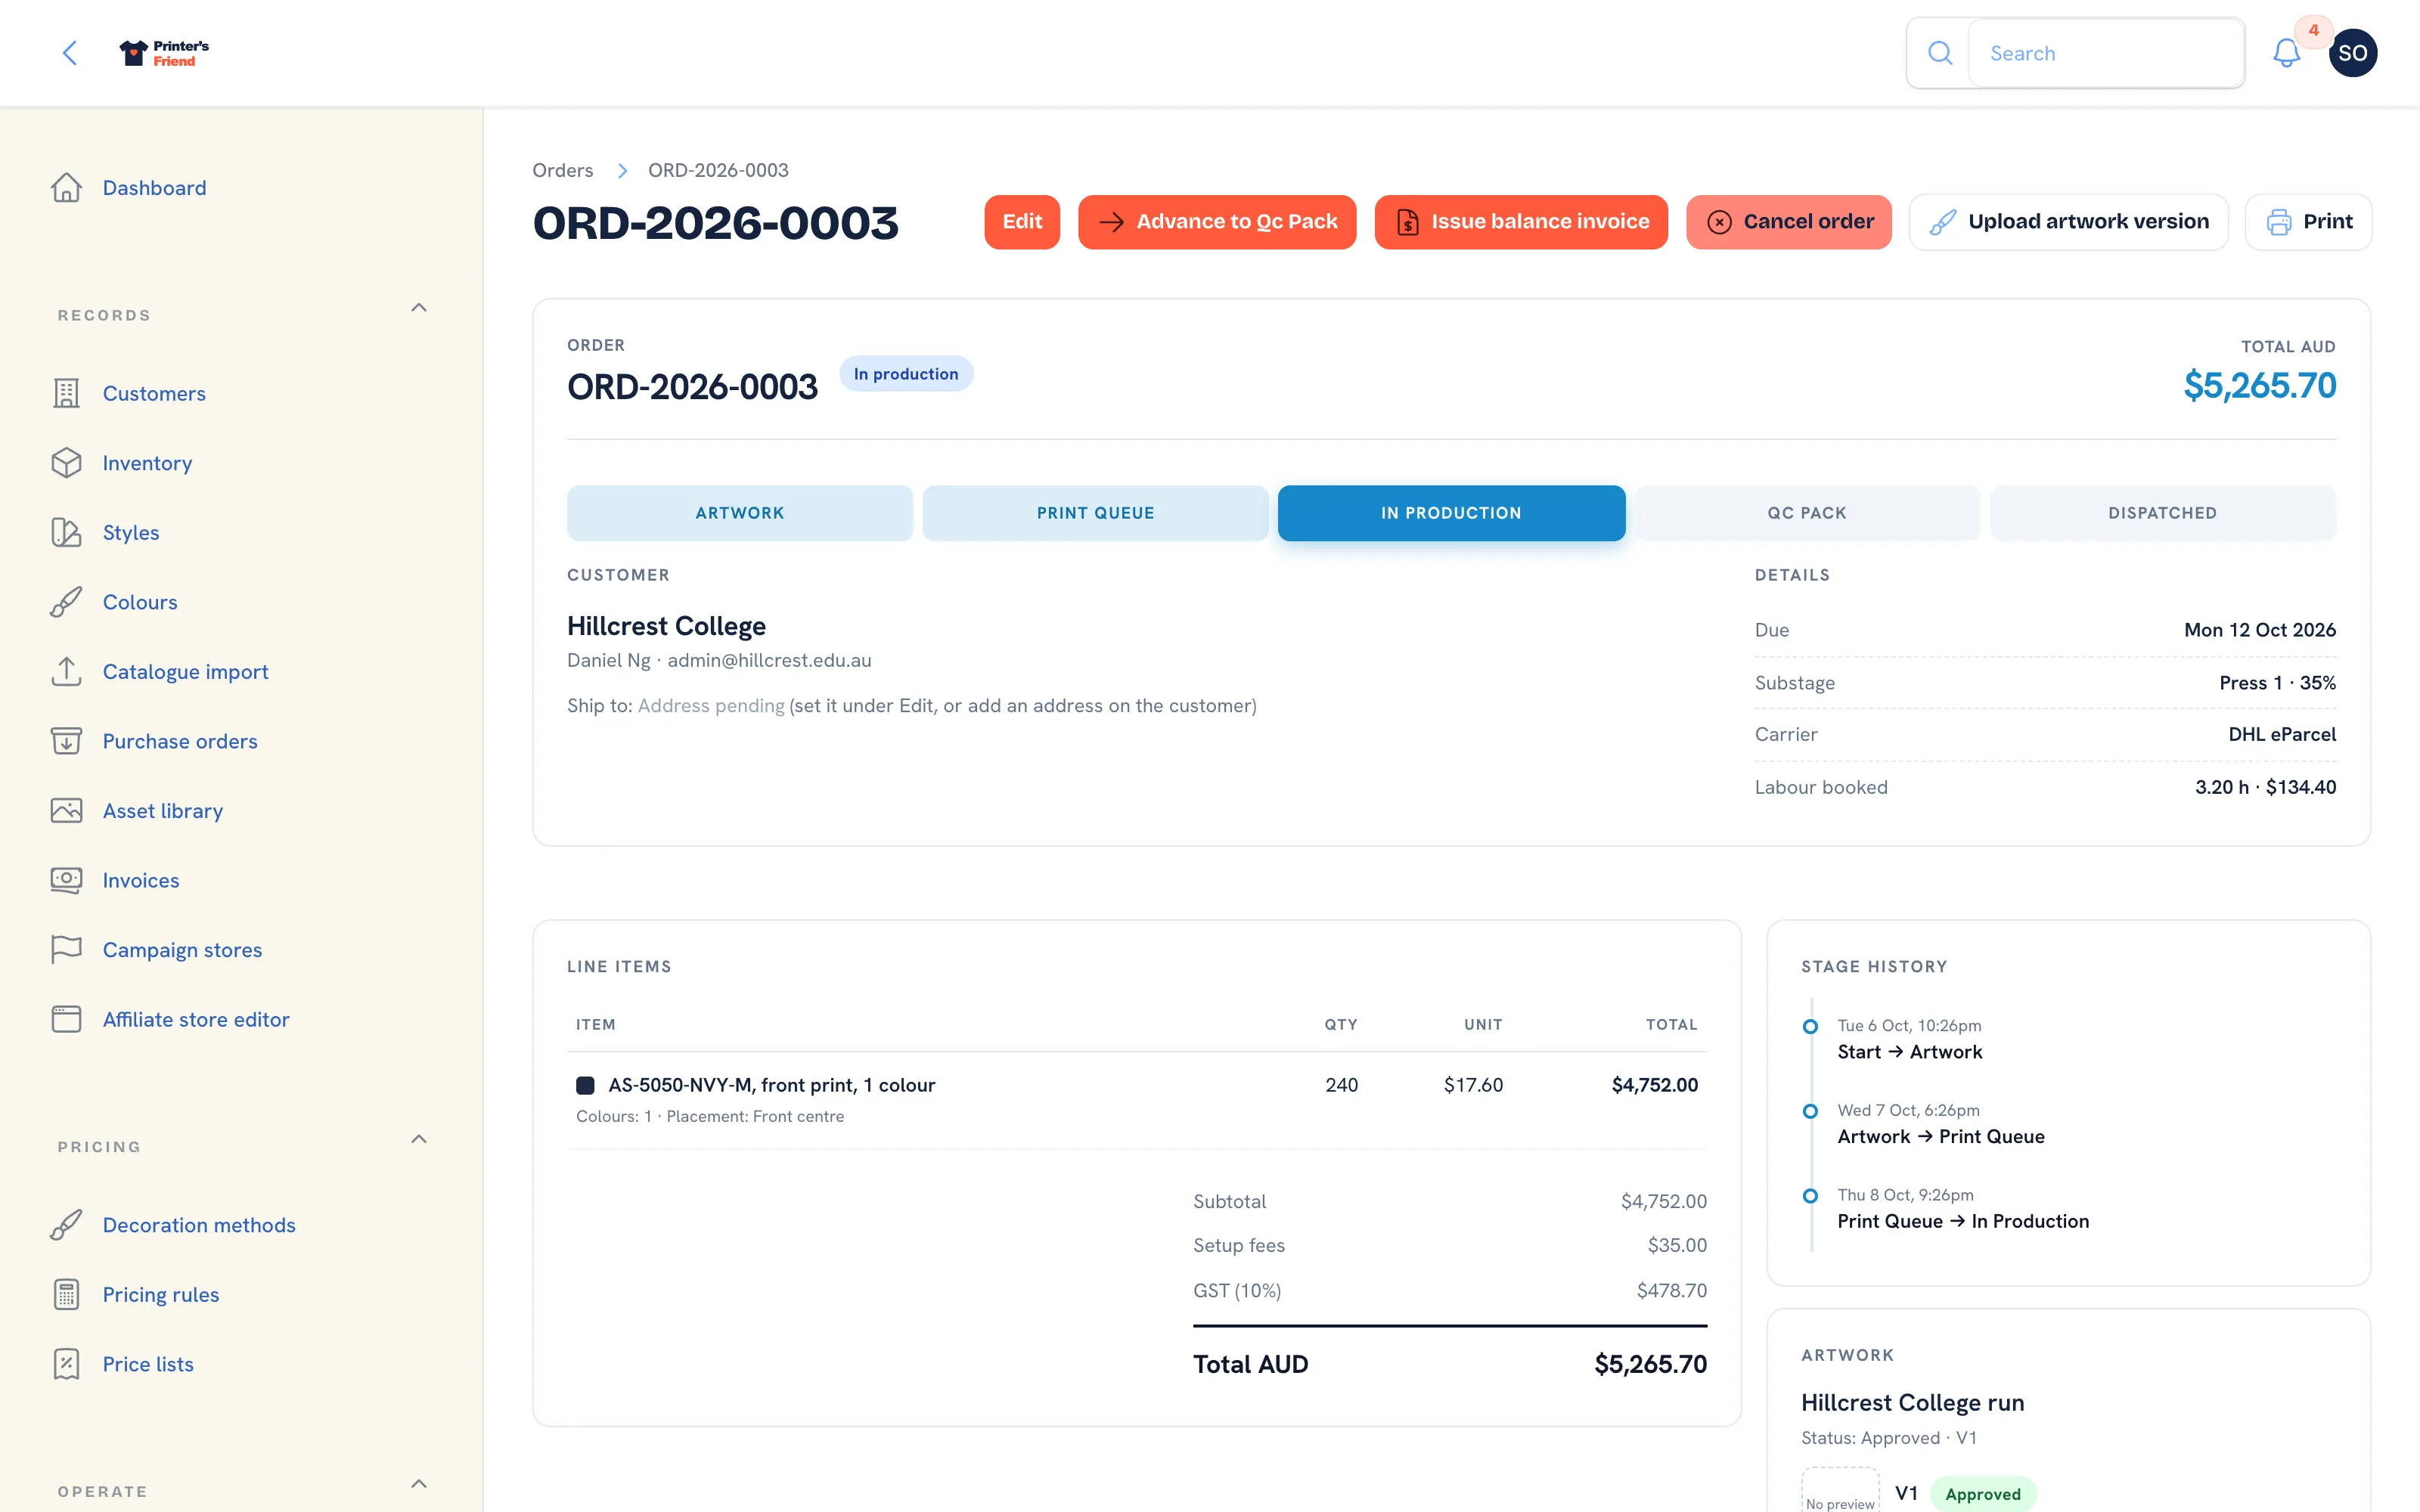Click the Invoices banknote icon

(x=66, y=880)
